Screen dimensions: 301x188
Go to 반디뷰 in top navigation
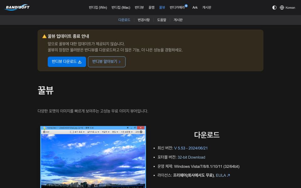(139, 8)
